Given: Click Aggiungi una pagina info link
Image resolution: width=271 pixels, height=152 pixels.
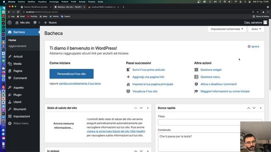Looking at the screenshot, I should tap(148, 77).
